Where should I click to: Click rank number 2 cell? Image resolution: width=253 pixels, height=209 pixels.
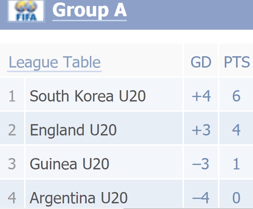click(12, 130)
